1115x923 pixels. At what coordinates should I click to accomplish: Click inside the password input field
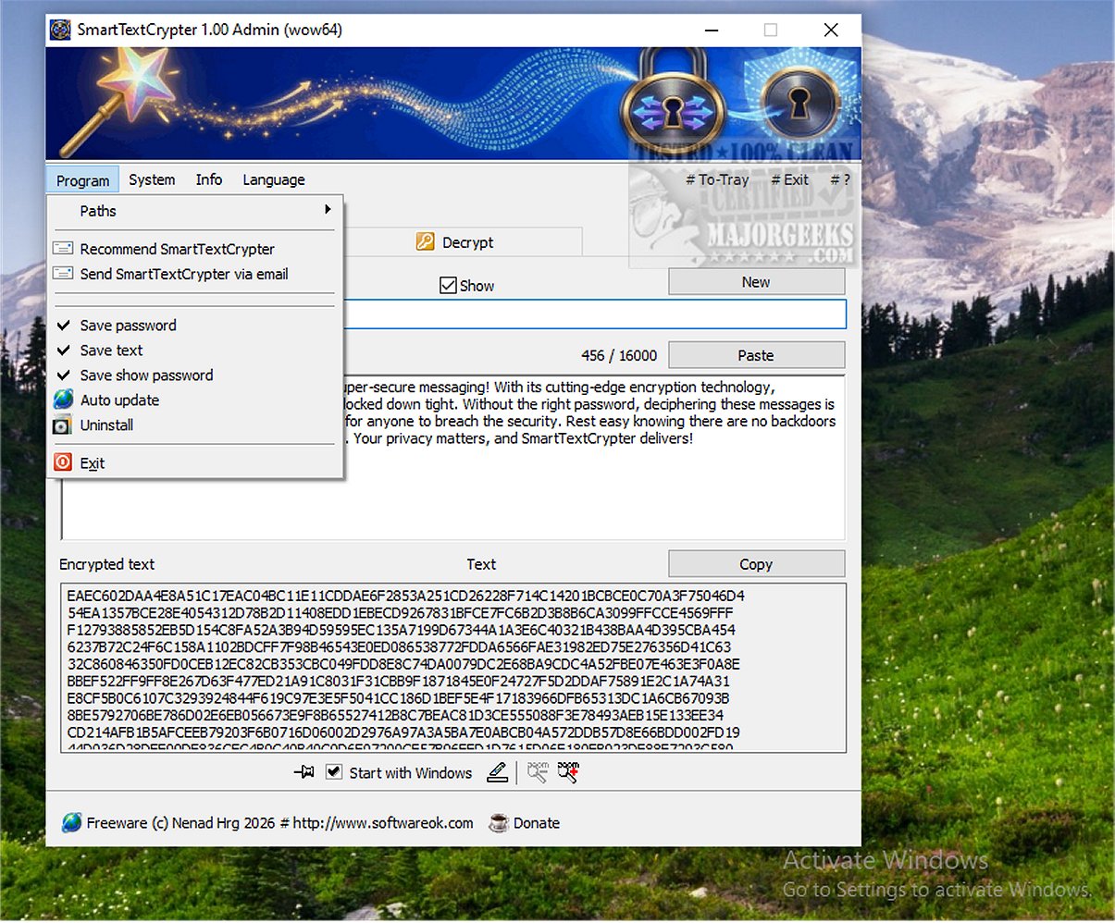(x=594, y=314)
